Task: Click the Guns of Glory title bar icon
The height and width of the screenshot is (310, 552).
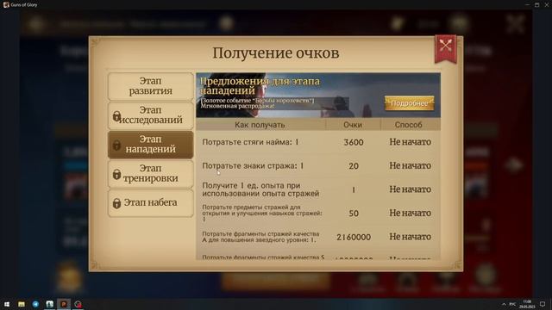Action: pos(6,4)
